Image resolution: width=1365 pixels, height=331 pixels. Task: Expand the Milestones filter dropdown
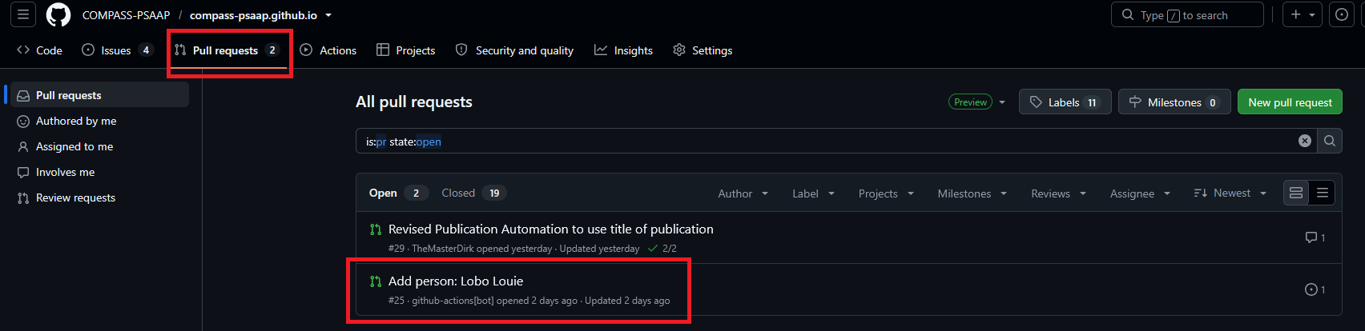click(x=972, y=193)
